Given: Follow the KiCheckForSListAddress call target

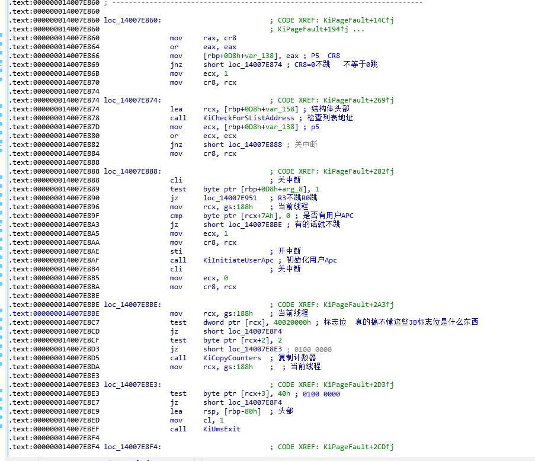Looking at the screenshot, I should [x=248, y=118].
